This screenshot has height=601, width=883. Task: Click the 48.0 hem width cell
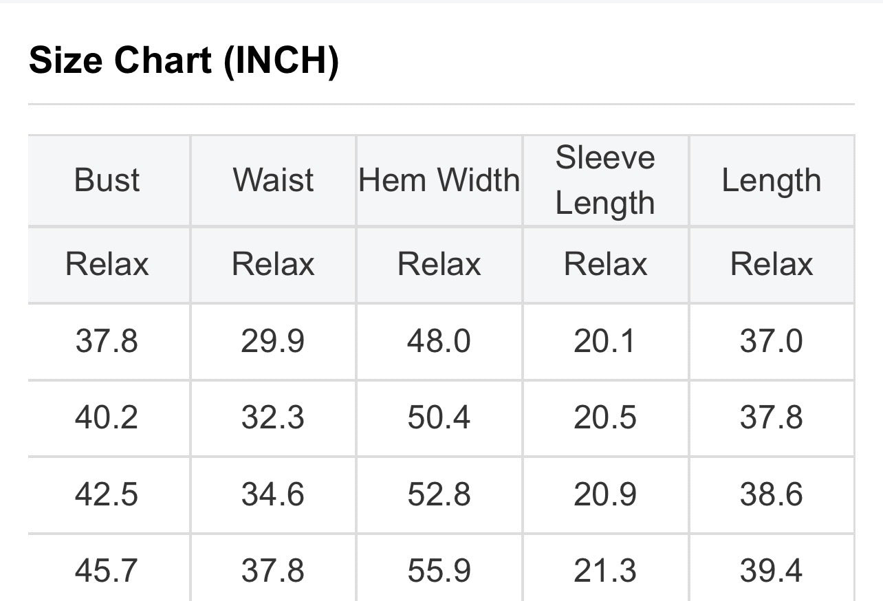[439, 341]
